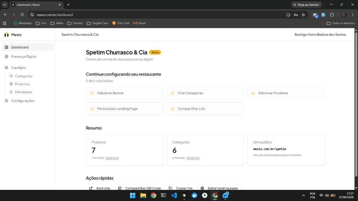The image size is (358, 201).
Task: Close the Dashboard | Mesio tab
Action: [x=59, y=5]
